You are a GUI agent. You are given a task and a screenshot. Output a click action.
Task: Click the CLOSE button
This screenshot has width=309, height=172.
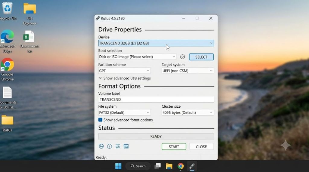click(201, 147)
